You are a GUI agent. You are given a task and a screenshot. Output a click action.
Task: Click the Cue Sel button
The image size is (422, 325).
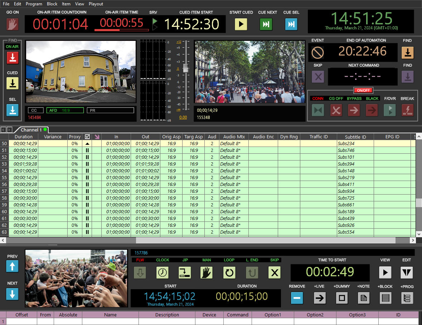click(291, 24)
